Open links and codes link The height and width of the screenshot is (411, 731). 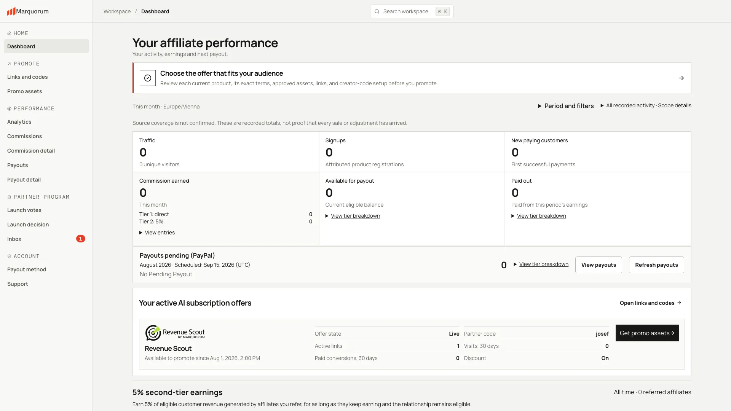click(x=651, y=303)
